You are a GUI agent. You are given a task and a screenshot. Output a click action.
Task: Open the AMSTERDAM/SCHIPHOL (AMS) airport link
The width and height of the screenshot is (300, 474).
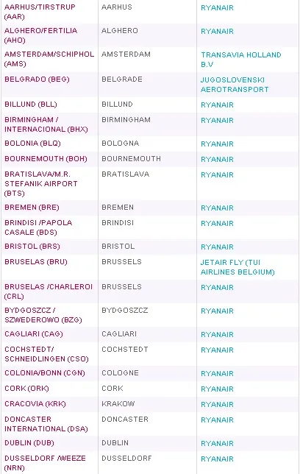49,59
